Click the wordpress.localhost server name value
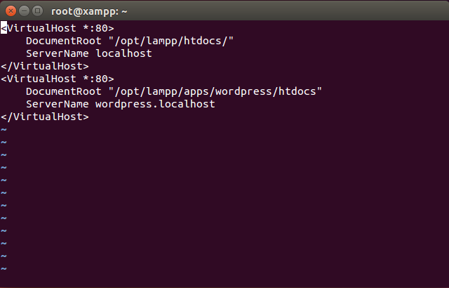The image size is (449, 288). click(155, 104)
